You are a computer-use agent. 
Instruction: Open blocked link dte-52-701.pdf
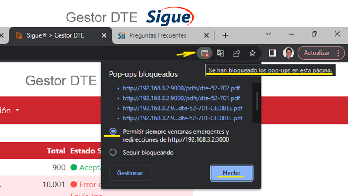point(181,98)
